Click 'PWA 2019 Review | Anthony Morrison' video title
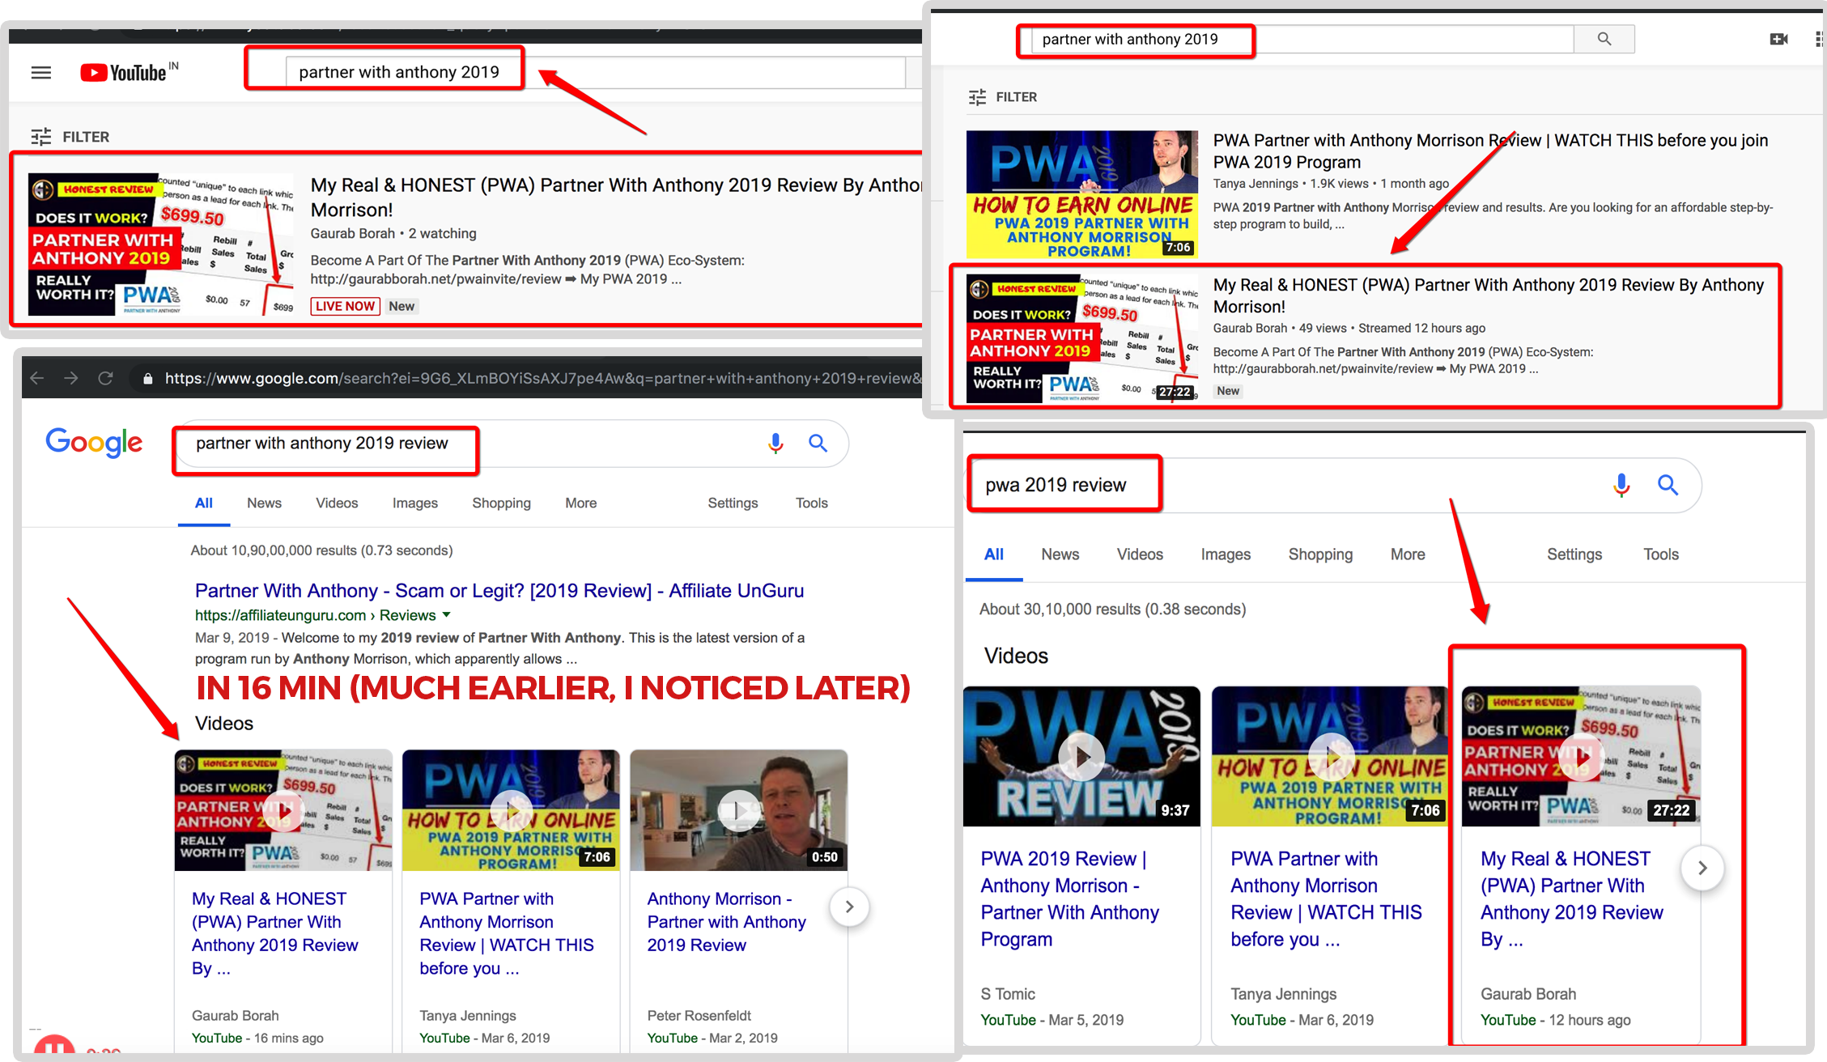Viewport: 1827px width, 1062px height. click(x=1069, y=898)
